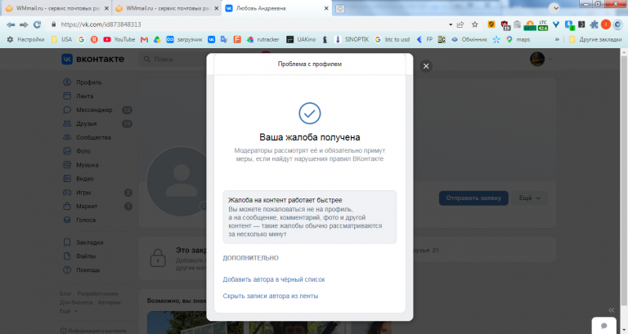This screenshot has height=334, width=628.
Task: Open the 'maps' bookmark
Action: coord(518,39)
